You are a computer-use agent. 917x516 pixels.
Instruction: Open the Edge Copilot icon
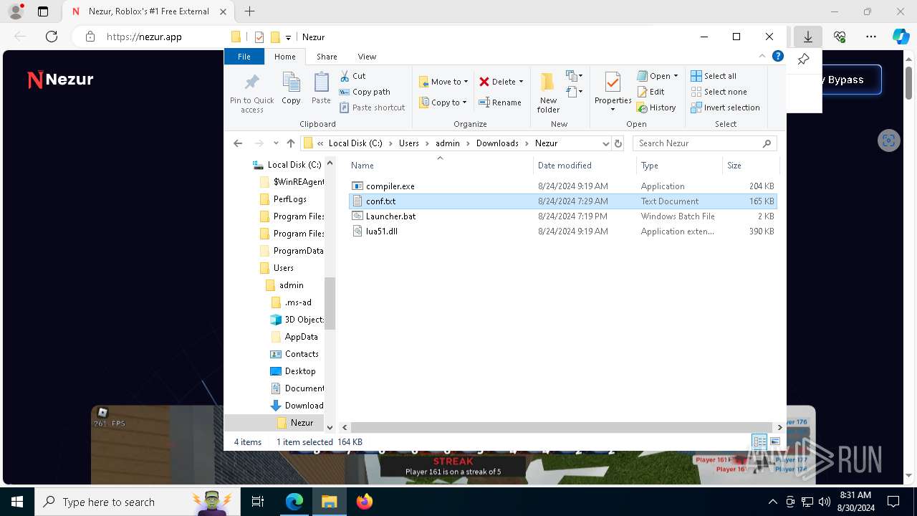click(x=901, y=37)
